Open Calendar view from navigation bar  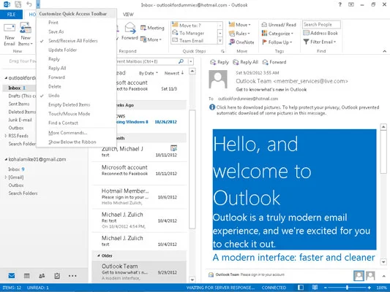(x=26, y=276)
